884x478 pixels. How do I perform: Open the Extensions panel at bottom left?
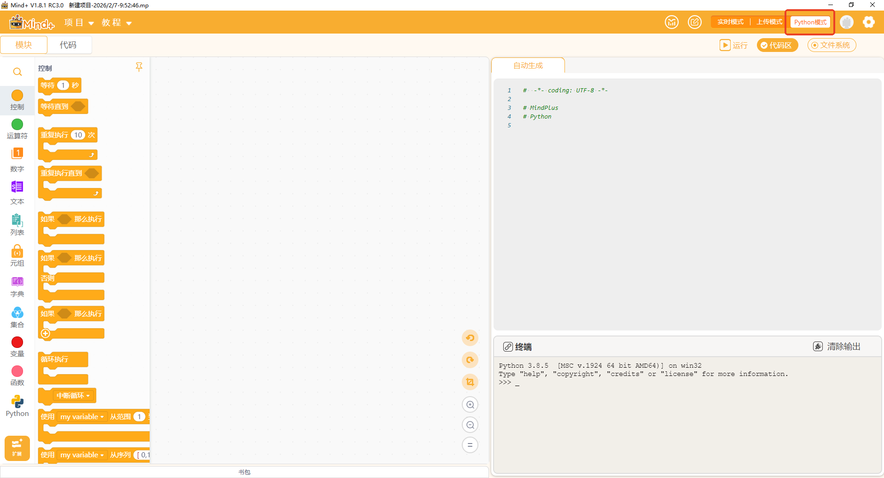(17, 448)
